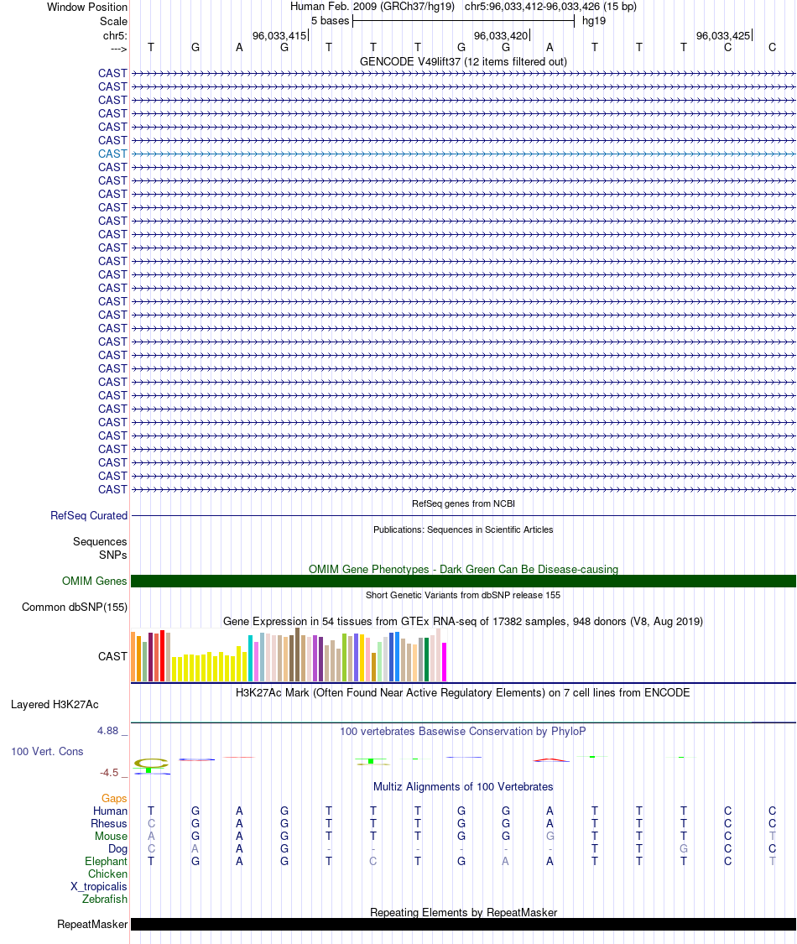Screen dimensions: 797x944
Task: Select the 'Elephant' species row label
Action: coord(106,862)
